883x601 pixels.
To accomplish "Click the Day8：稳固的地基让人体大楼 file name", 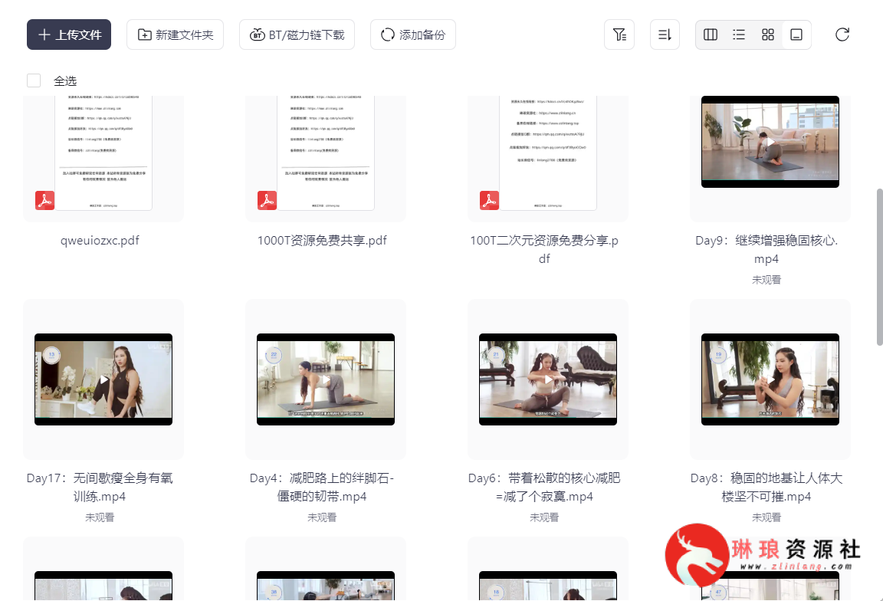I will (766, 488).
